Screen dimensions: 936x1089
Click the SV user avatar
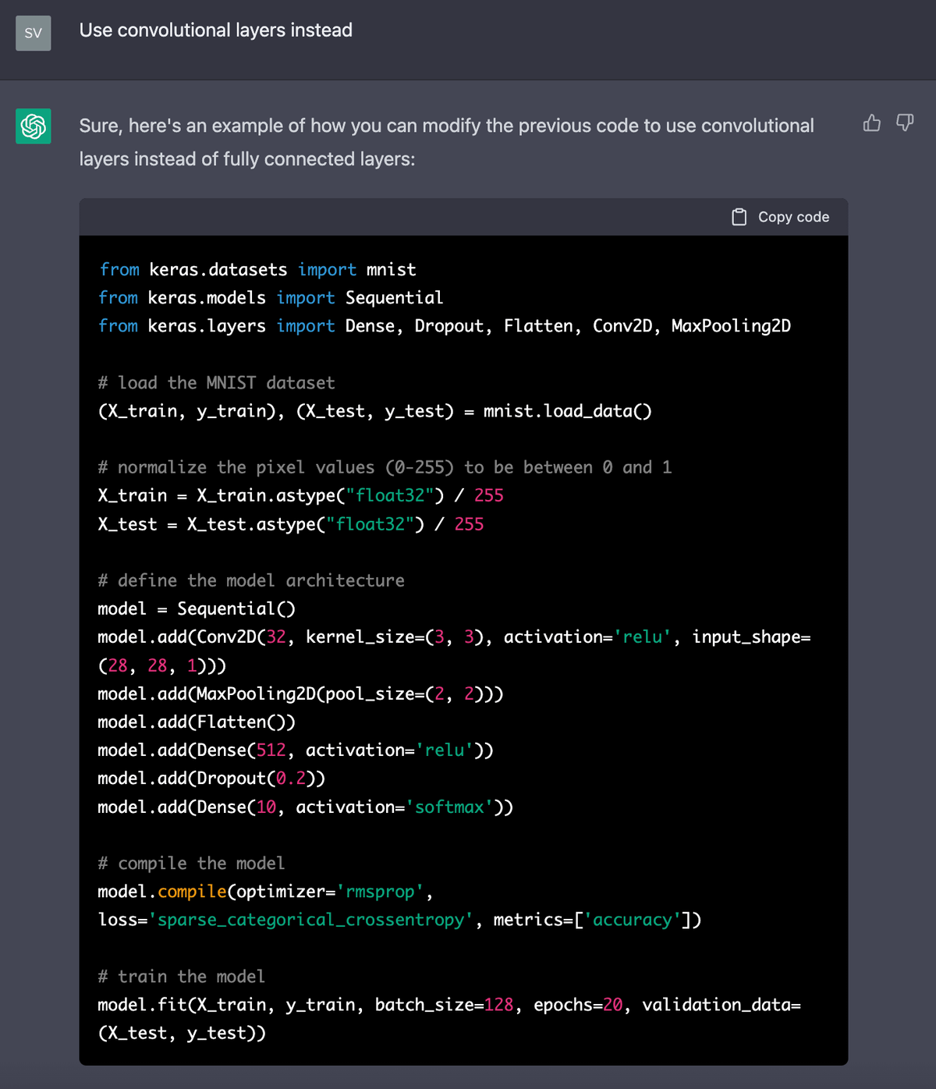coord(34,33)
